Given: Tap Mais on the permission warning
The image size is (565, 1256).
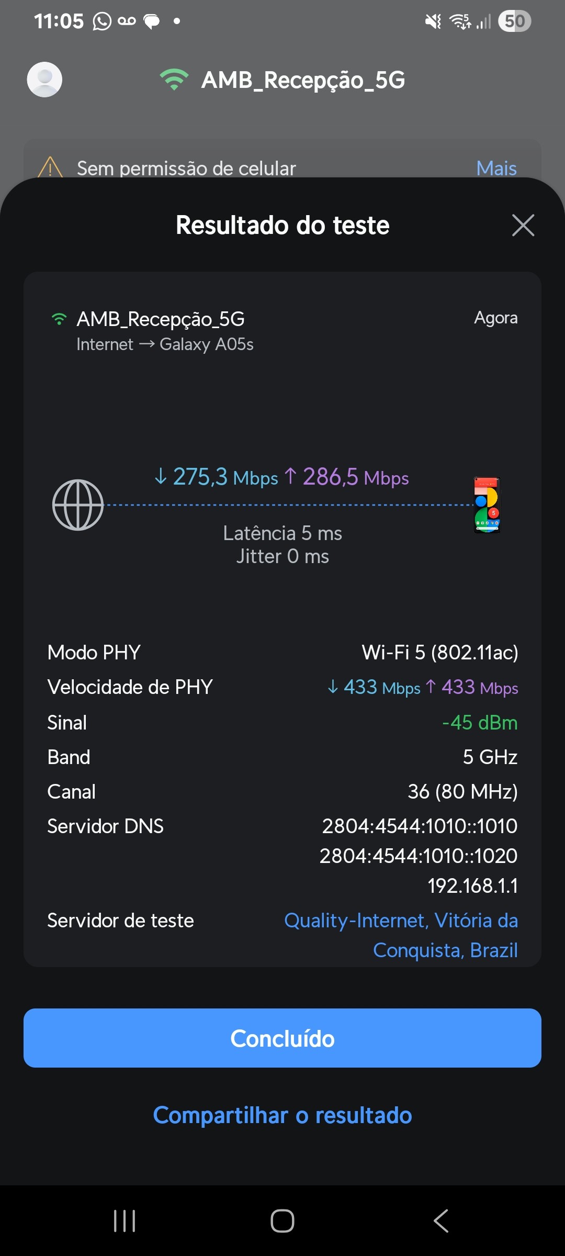Looking at the screenshot, I should pos(496,168).
